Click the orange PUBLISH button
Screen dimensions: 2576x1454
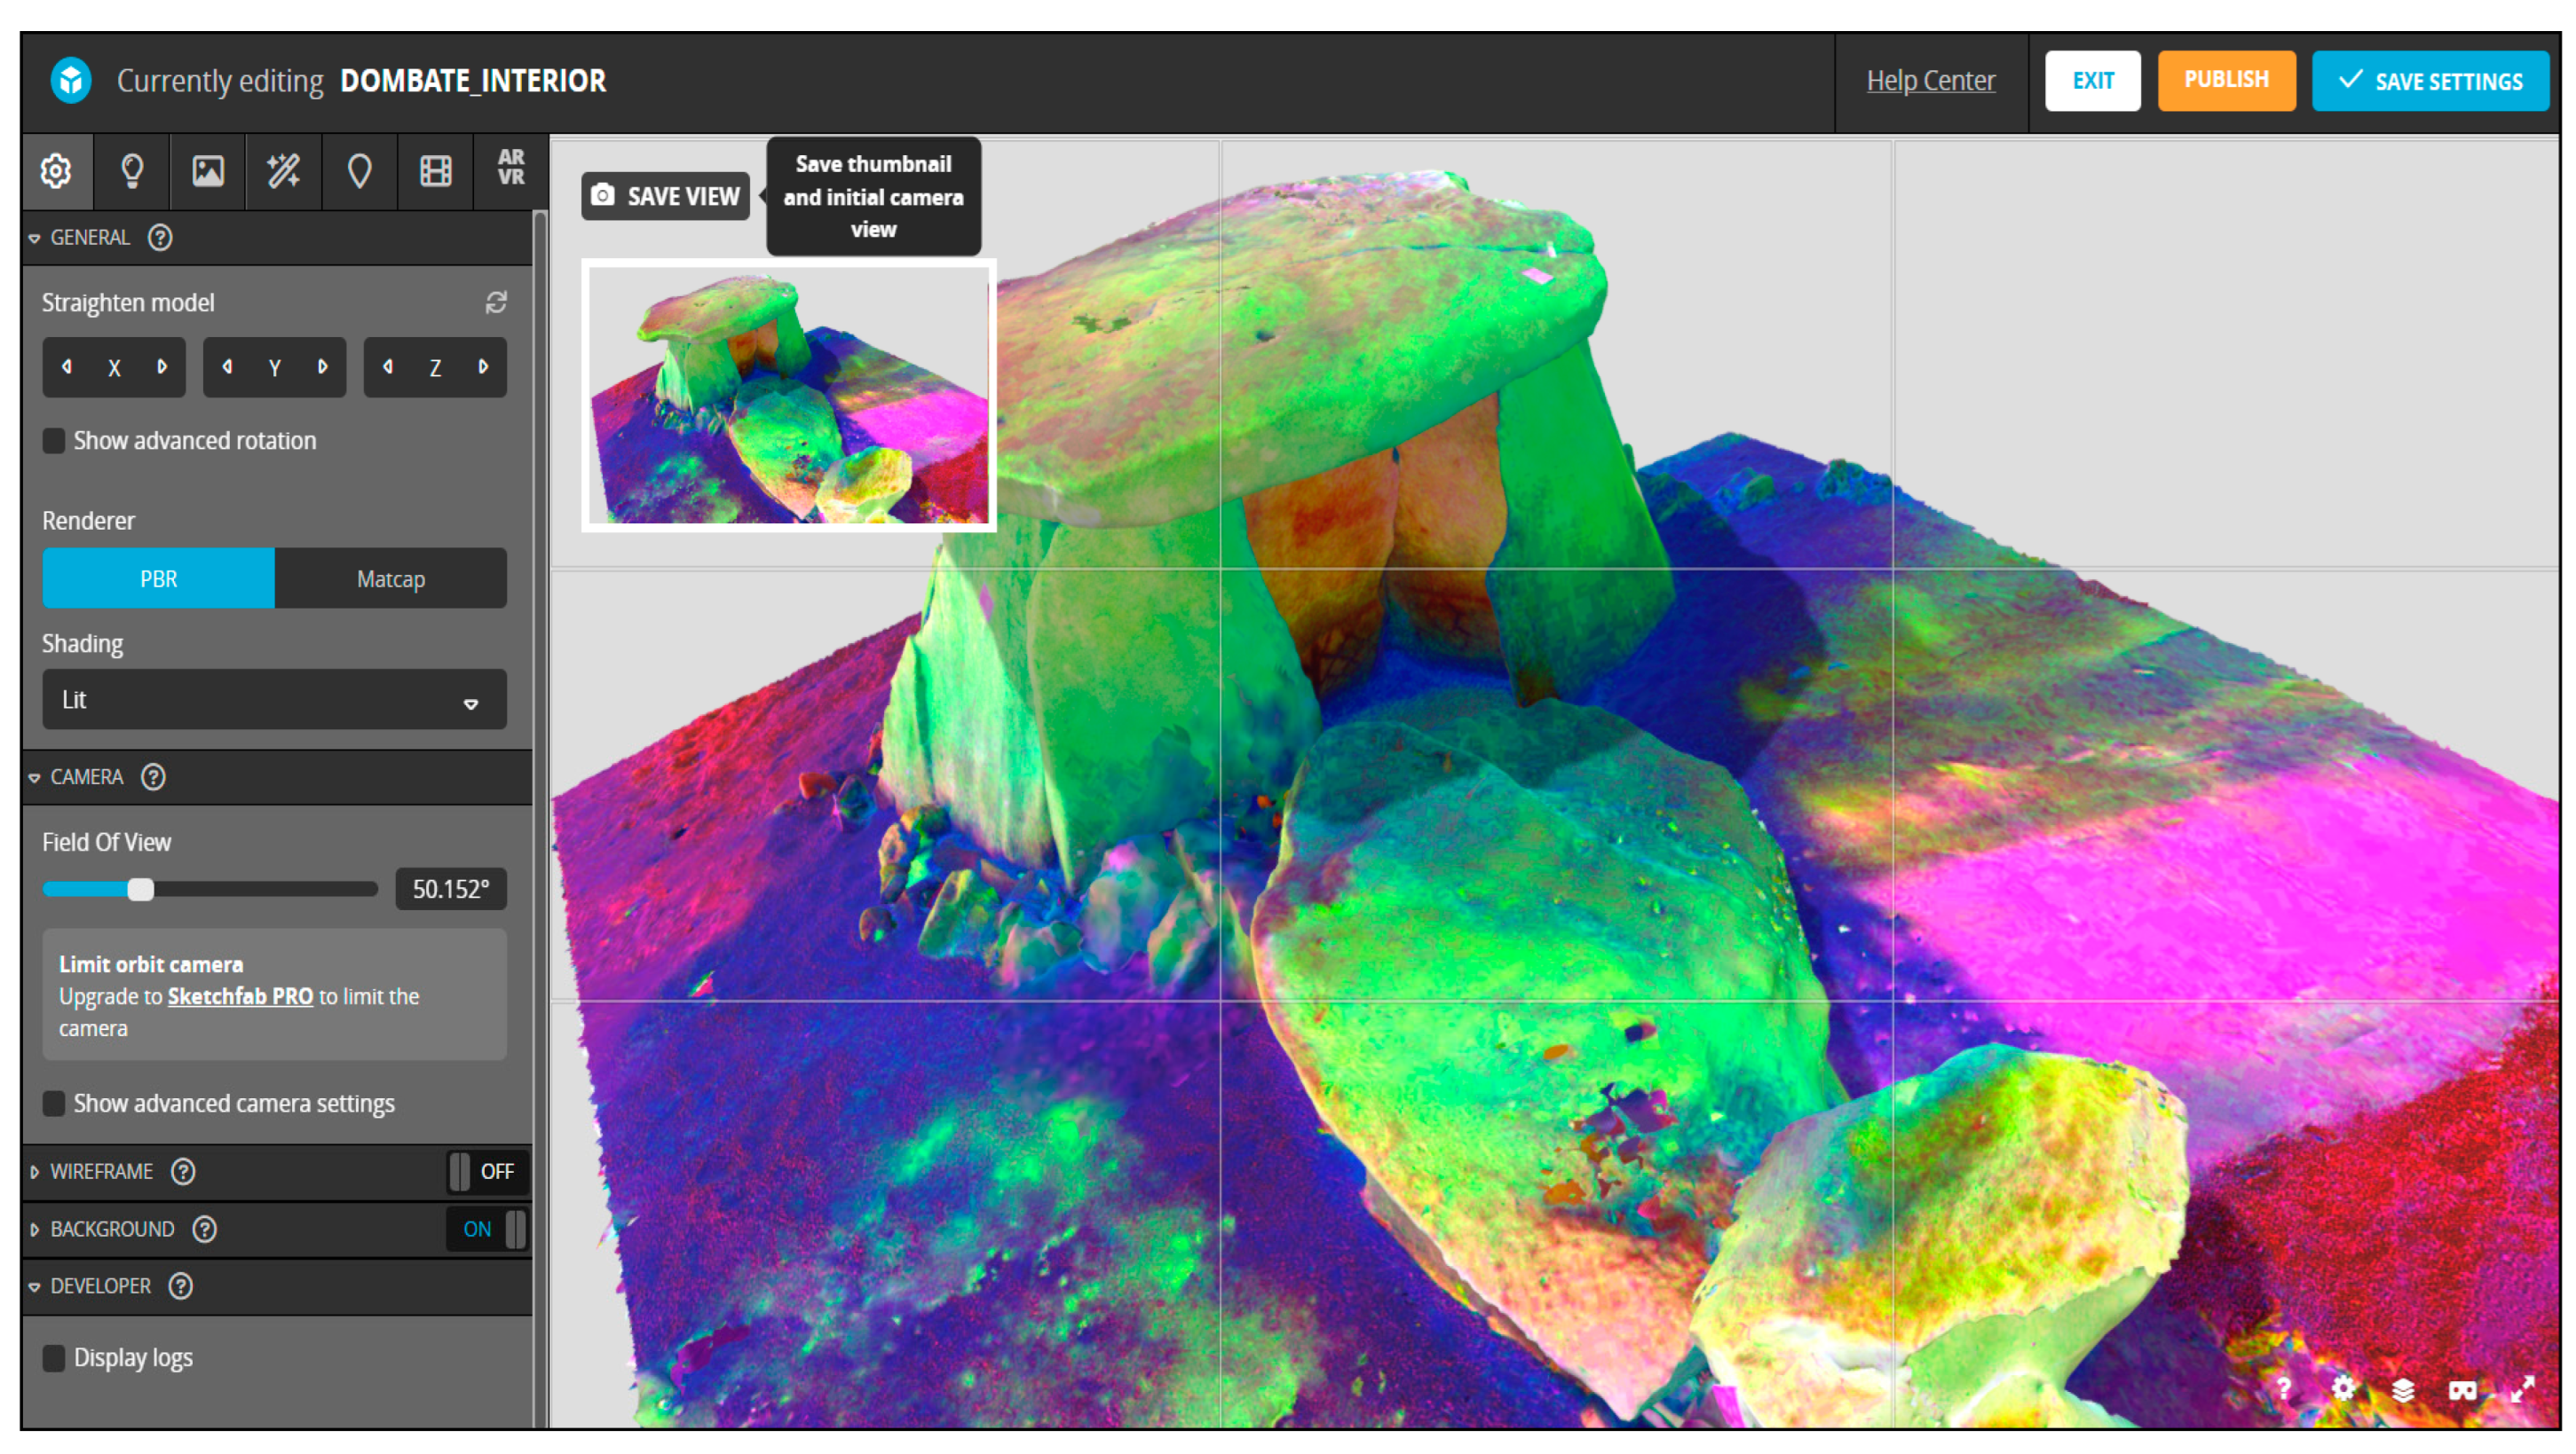pos(2225,80)
